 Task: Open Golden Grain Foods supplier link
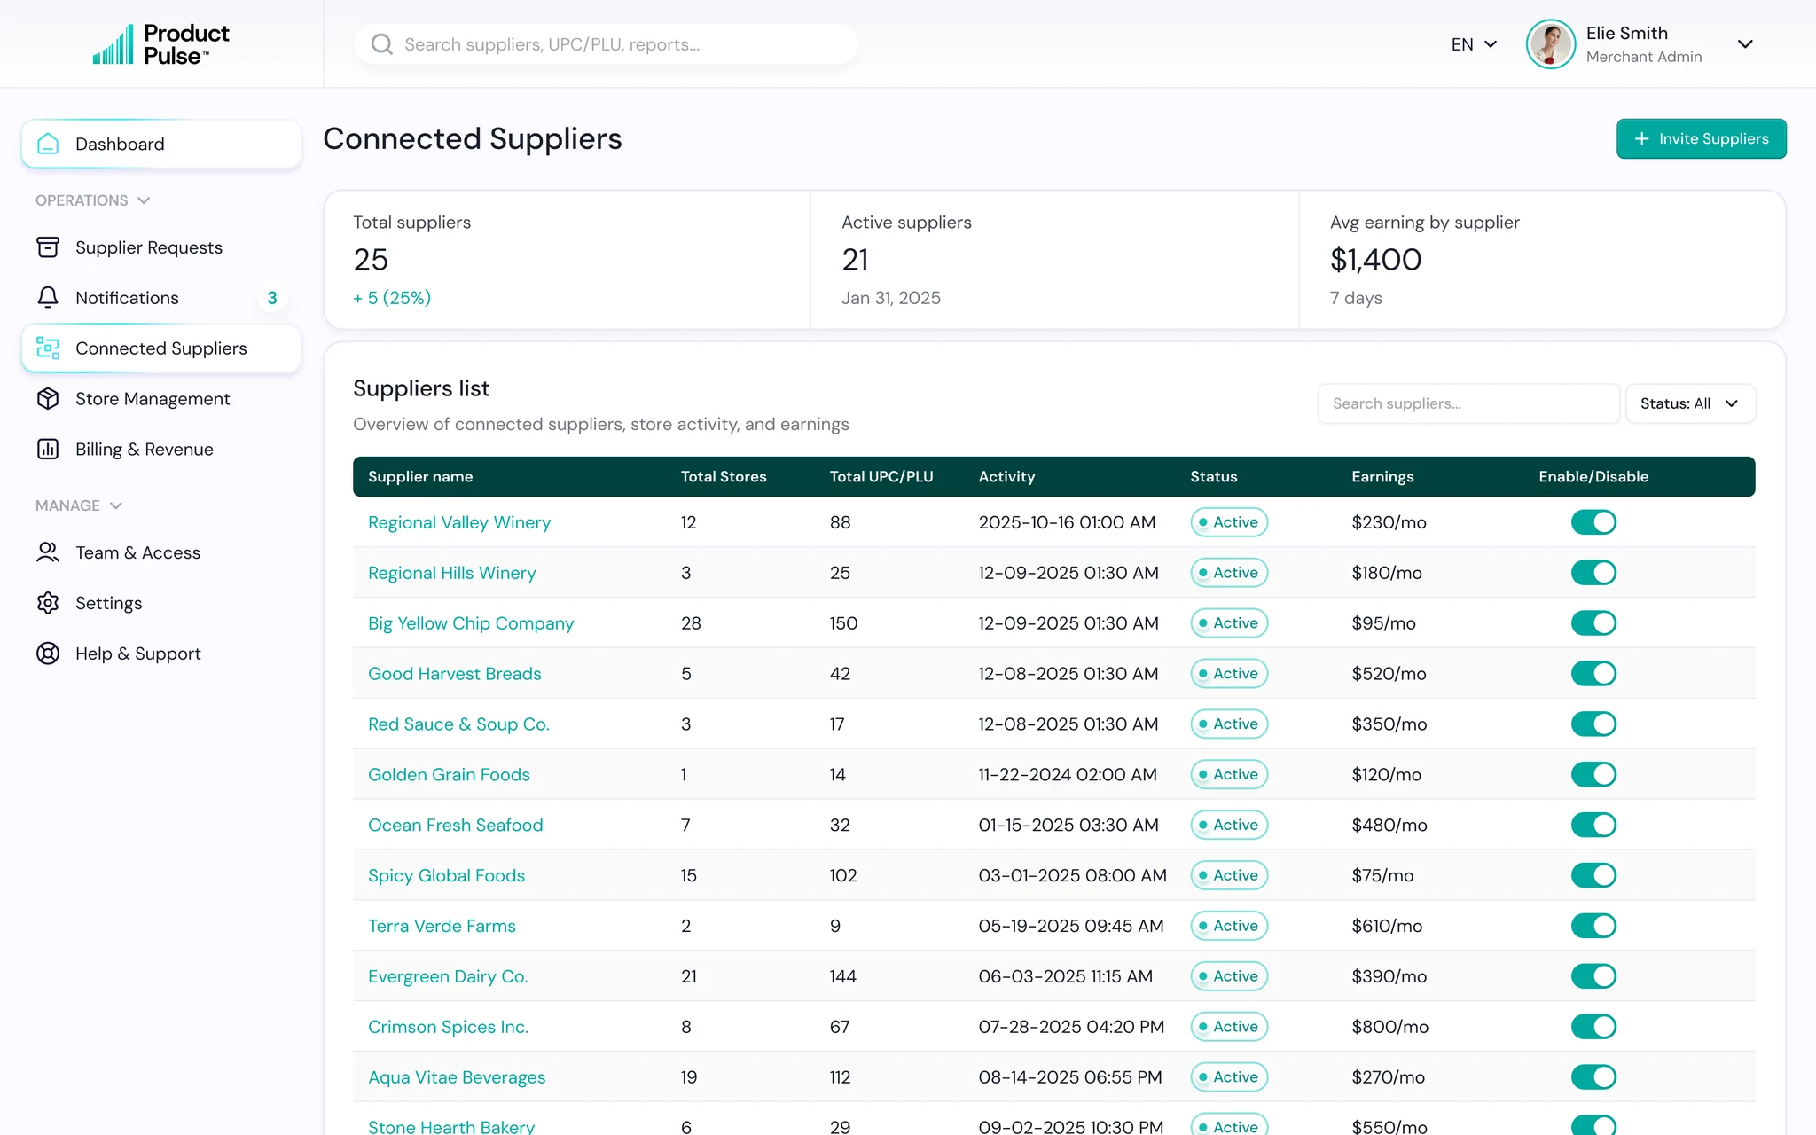pos(449,775)
